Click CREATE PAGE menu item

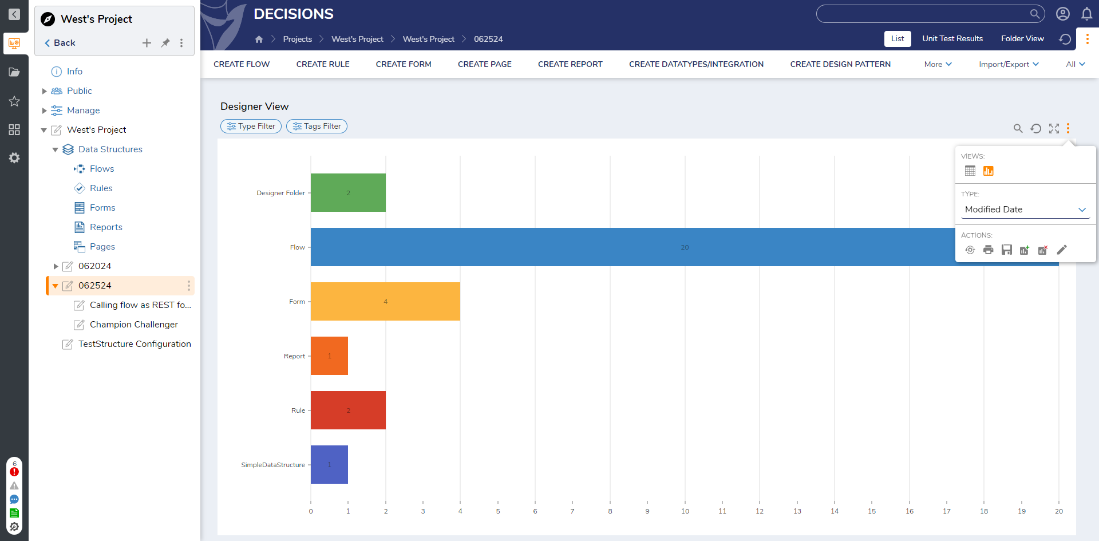(x=485, y=64)
